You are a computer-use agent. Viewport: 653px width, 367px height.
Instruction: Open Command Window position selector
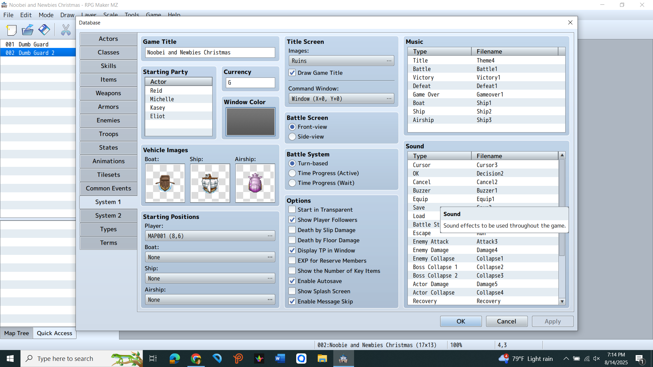[x=341, y=99]
